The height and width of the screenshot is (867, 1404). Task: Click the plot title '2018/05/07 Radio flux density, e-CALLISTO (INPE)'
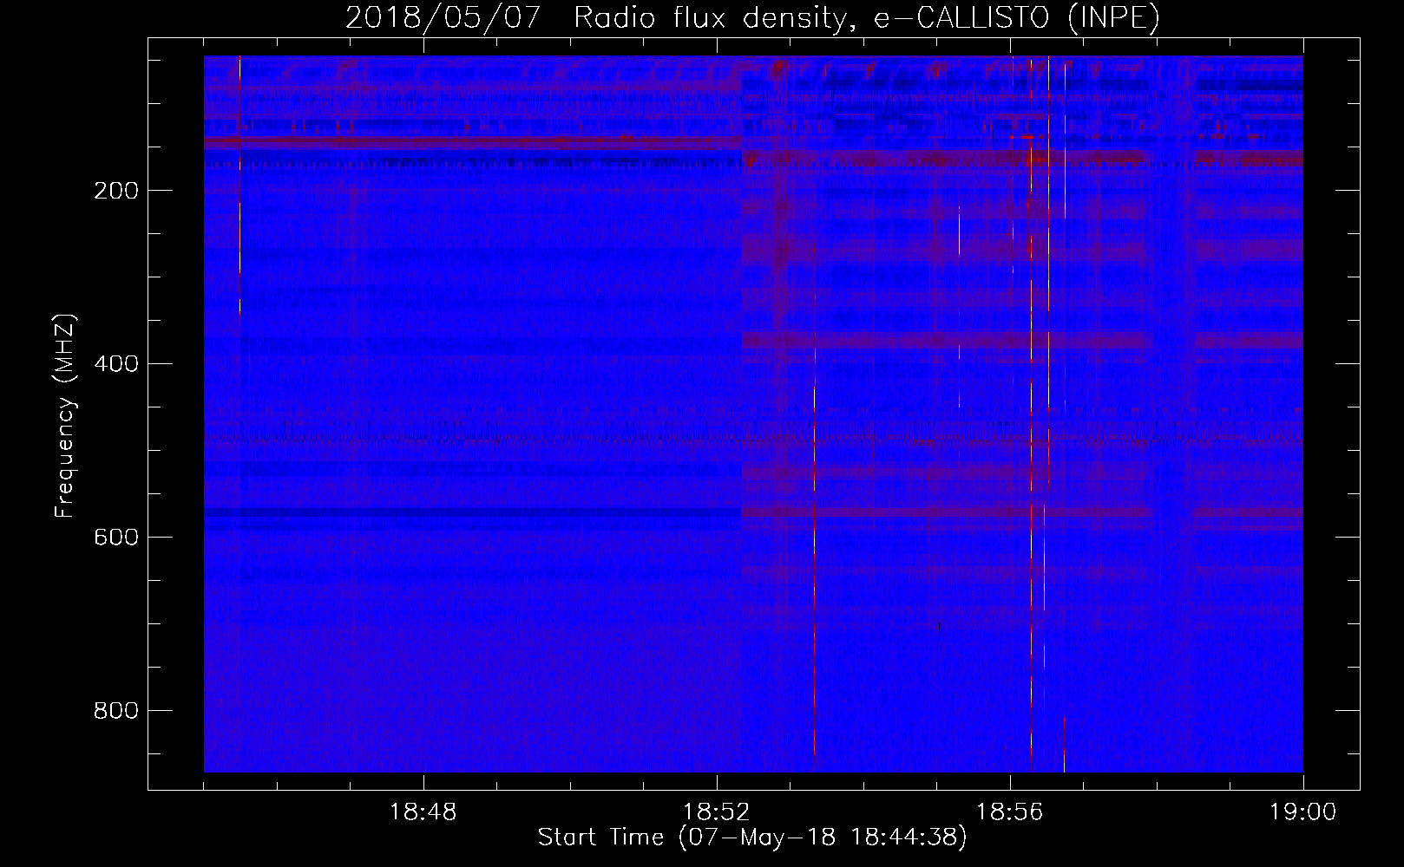pos(752,18)
